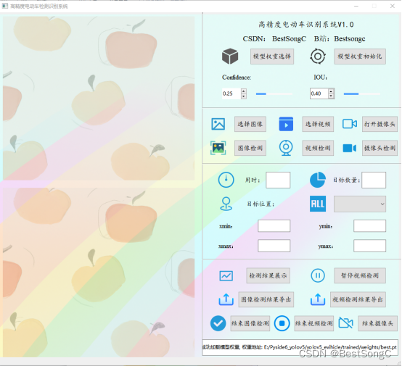Click the select image picture icon

[218, 124]
